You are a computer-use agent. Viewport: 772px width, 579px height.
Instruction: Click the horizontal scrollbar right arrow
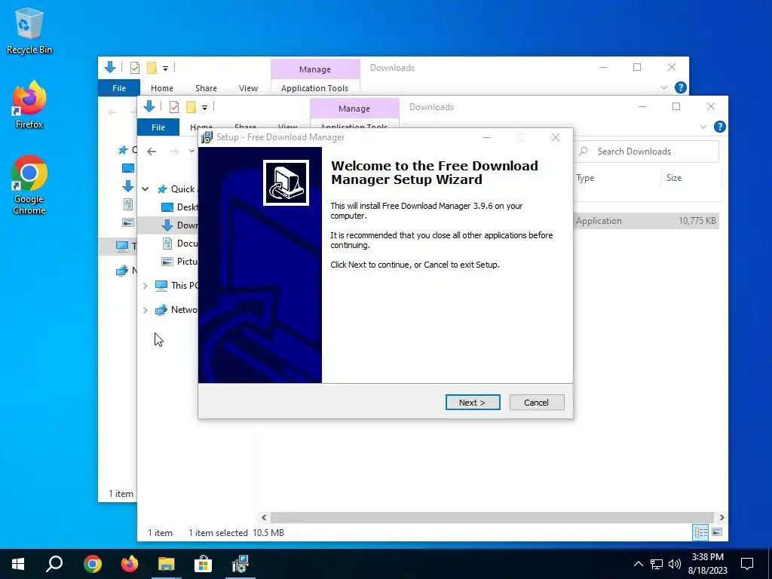click(x=721, y=517)
